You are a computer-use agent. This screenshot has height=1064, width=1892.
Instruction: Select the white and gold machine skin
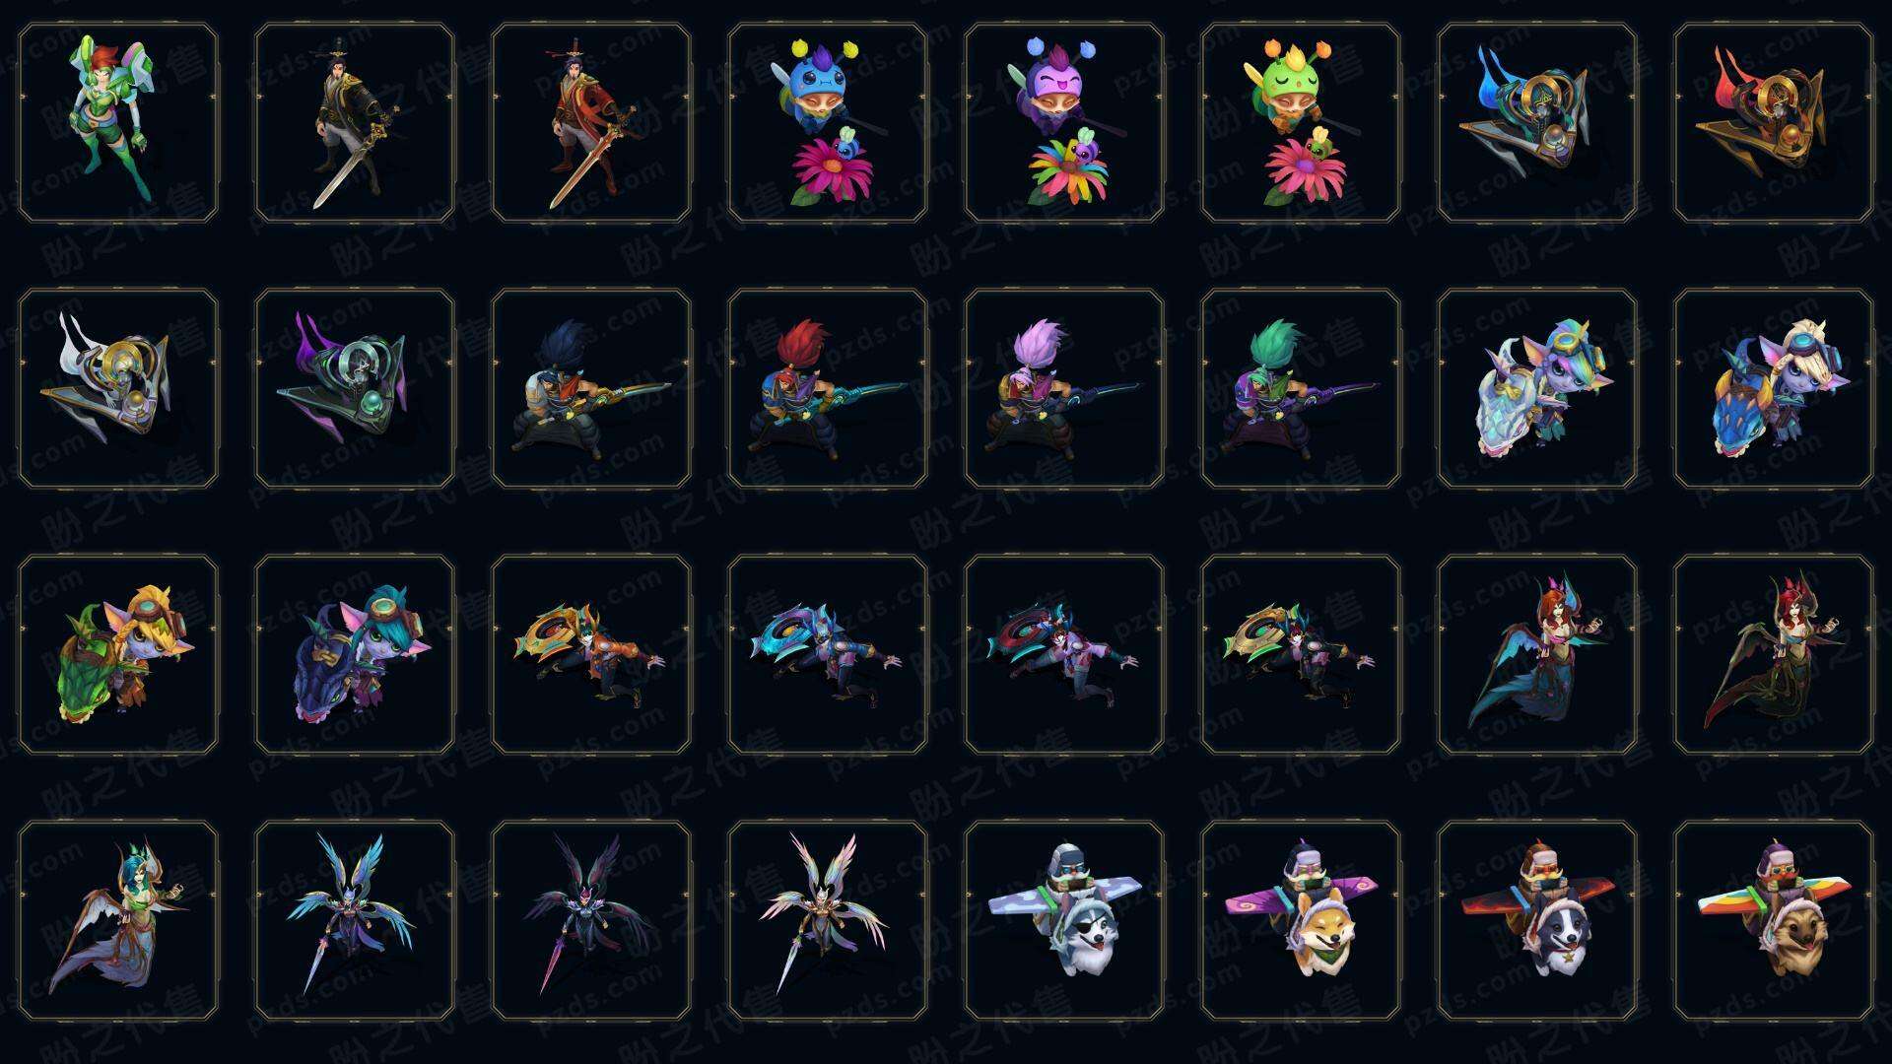pos(118,388)
